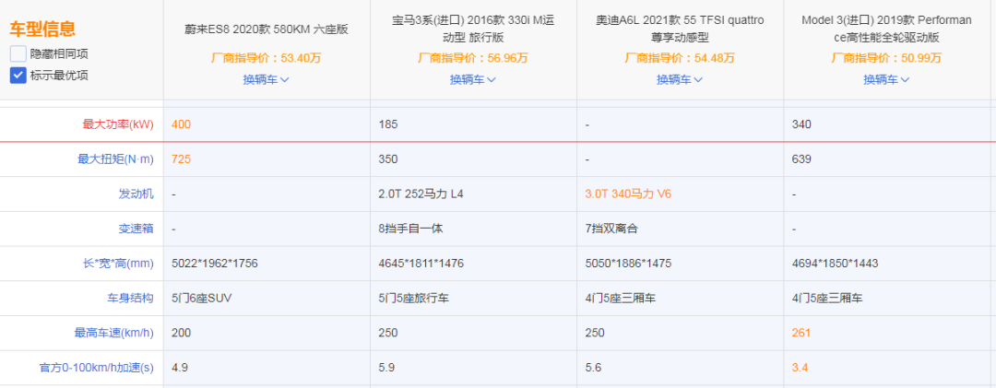Tick the 隐藏相同项 checkbox
This screenshot has height=388, width=996.
point(18,54)
